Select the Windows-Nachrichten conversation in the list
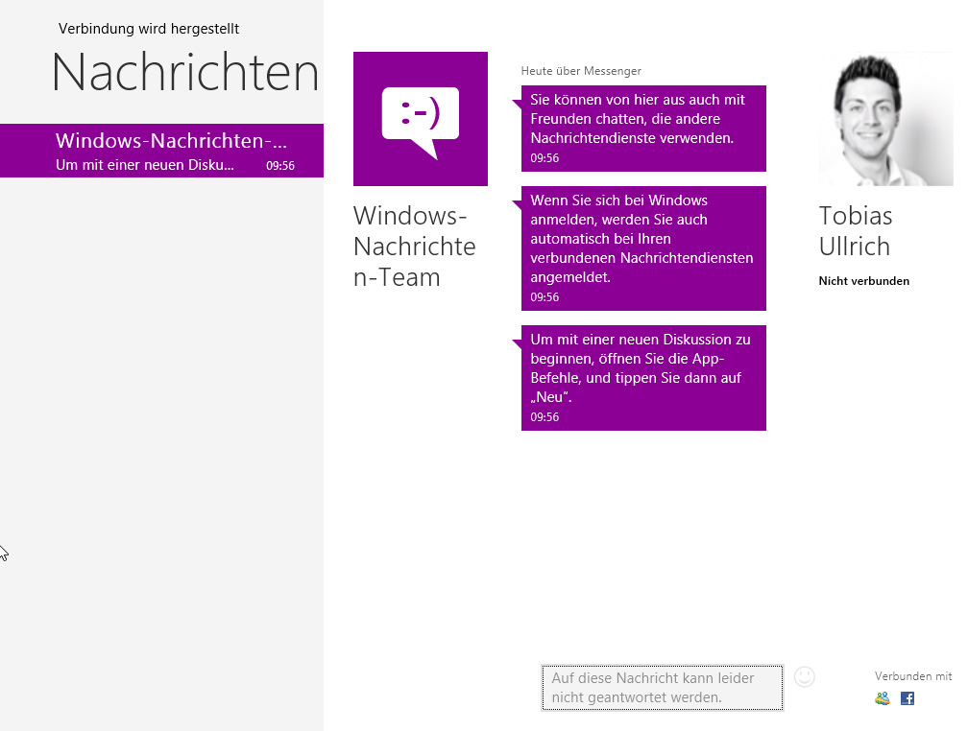 (x=161, y=151)
